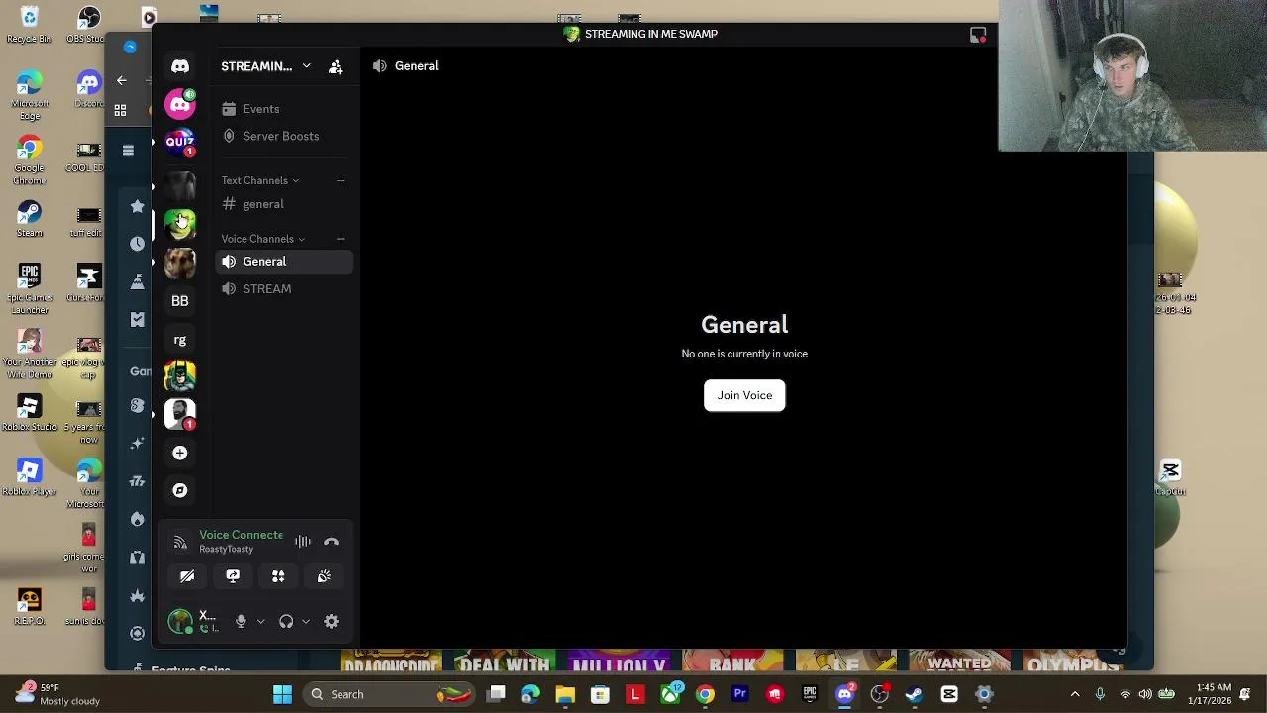Collapse the Text Channels category

click(x=260, y=180)
